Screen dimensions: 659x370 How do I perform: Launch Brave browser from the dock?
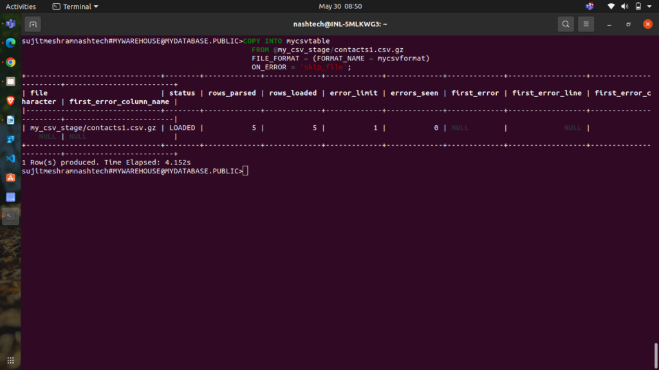[10, 101]
